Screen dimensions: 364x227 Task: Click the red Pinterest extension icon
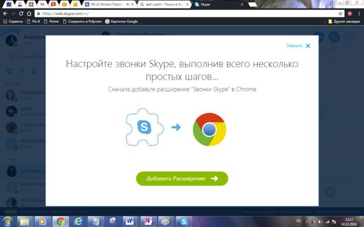[x=350, y=14]
